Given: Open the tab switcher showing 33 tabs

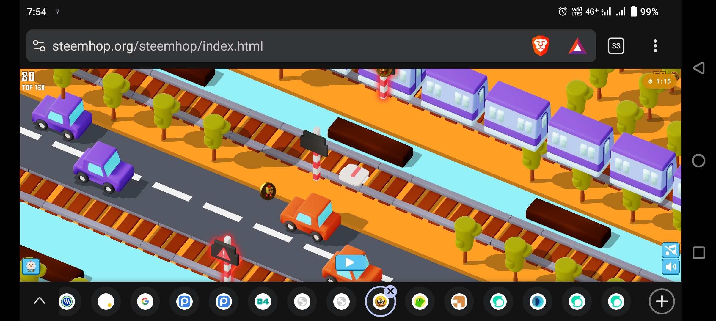Looking at the screenshot, I should click(x=616, y=46).
